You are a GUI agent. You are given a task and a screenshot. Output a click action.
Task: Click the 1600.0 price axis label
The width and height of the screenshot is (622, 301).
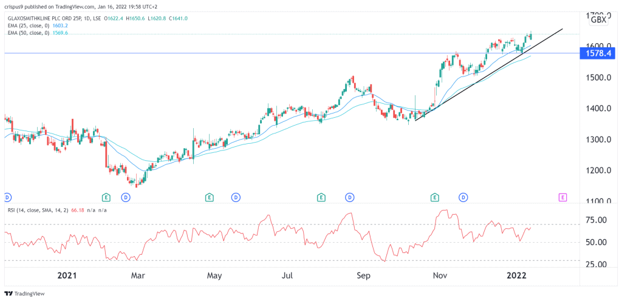(598, 46)
